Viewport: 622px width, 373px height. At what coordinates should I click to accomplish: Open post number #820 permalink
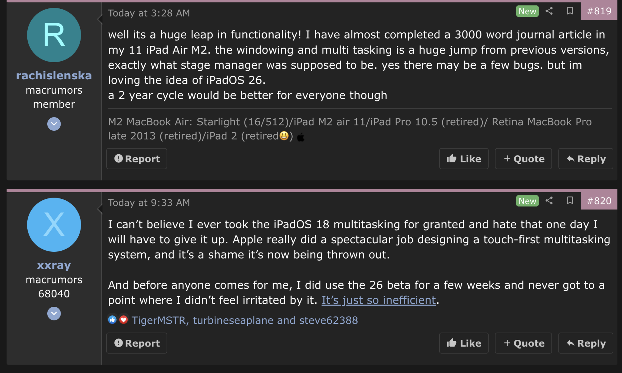(599, 201)
